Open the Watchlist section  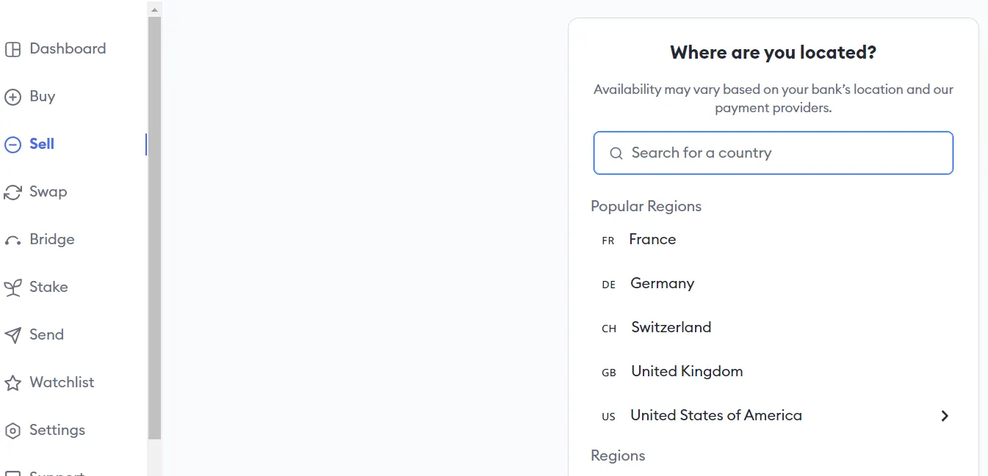tap(62, 382)
